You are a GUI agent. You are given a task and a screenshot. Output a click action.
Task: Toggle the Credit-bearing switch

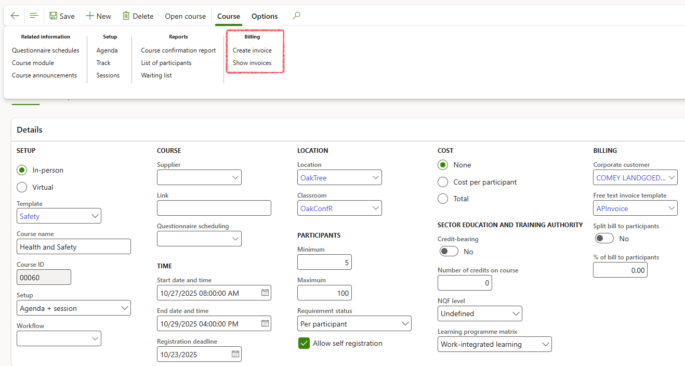pos(449,252)
